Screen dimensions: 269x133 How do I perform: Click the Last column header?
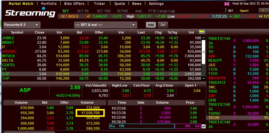pos(141,32)
